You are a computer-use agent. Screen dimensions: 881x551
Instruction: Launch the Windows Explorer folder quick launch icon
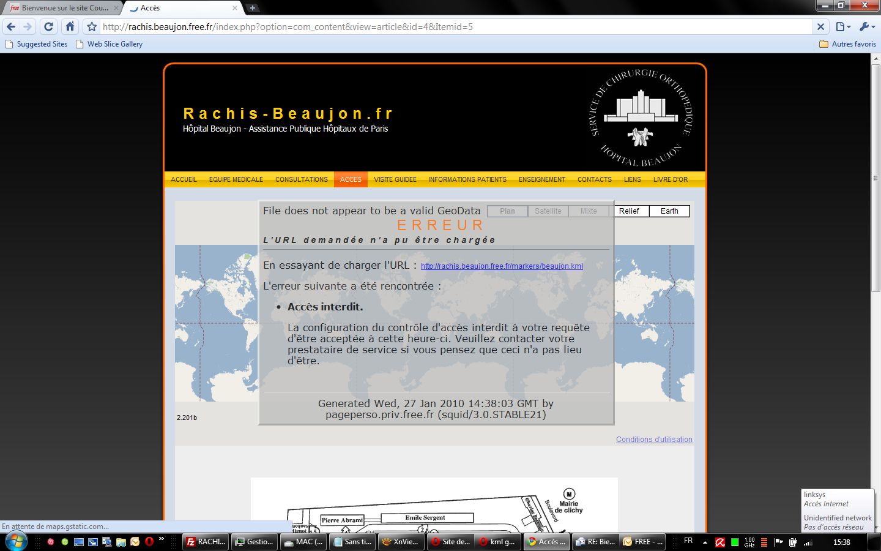[x=121, y=542]
